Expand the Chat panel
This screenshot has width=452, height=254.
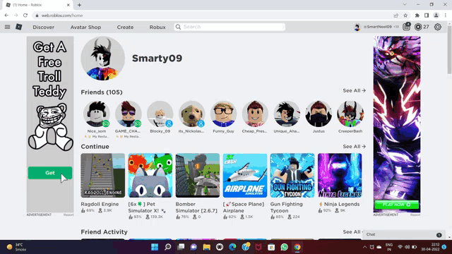click(x=403, y=234)
